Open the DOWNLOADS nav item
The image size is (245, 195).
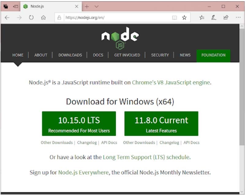click(70, 55)
